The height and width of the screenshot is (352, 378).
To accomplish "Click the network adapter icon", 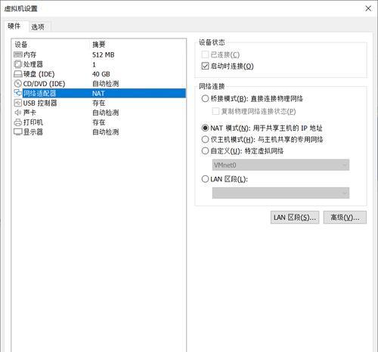I will [18, 93].
